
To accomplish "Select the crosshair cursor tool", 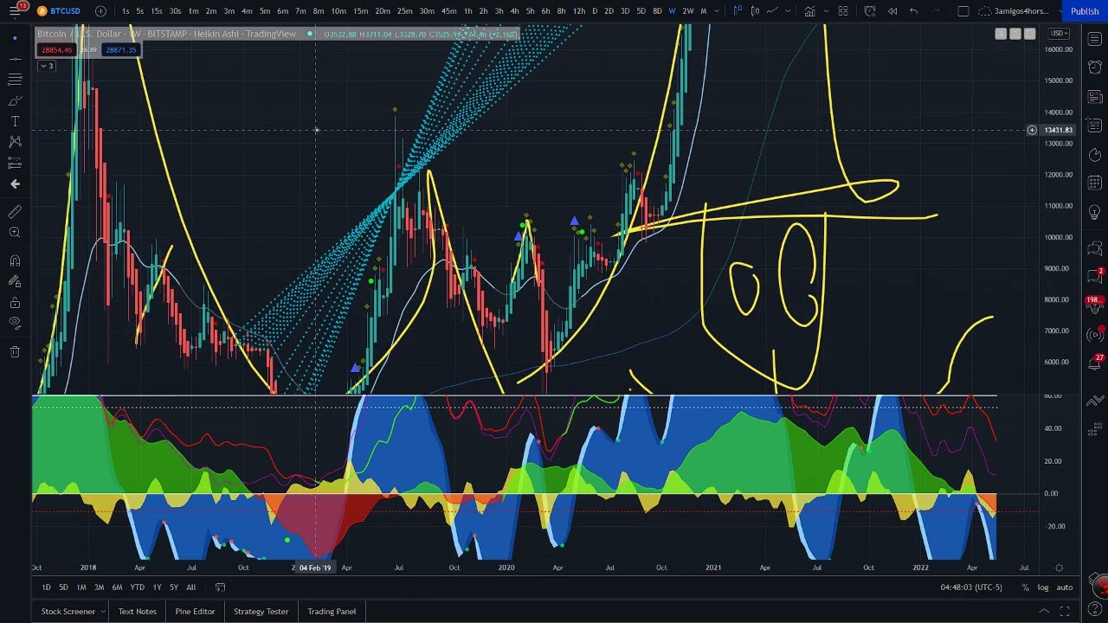I will click(15, 38).
